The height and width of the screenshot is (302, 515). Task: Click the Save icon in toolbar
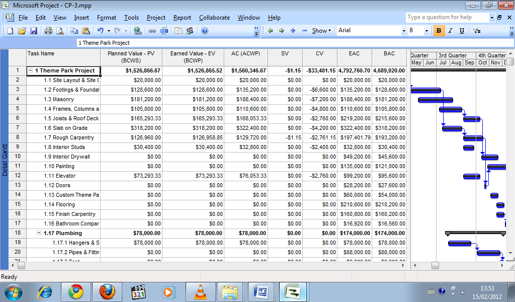point(34,31)
